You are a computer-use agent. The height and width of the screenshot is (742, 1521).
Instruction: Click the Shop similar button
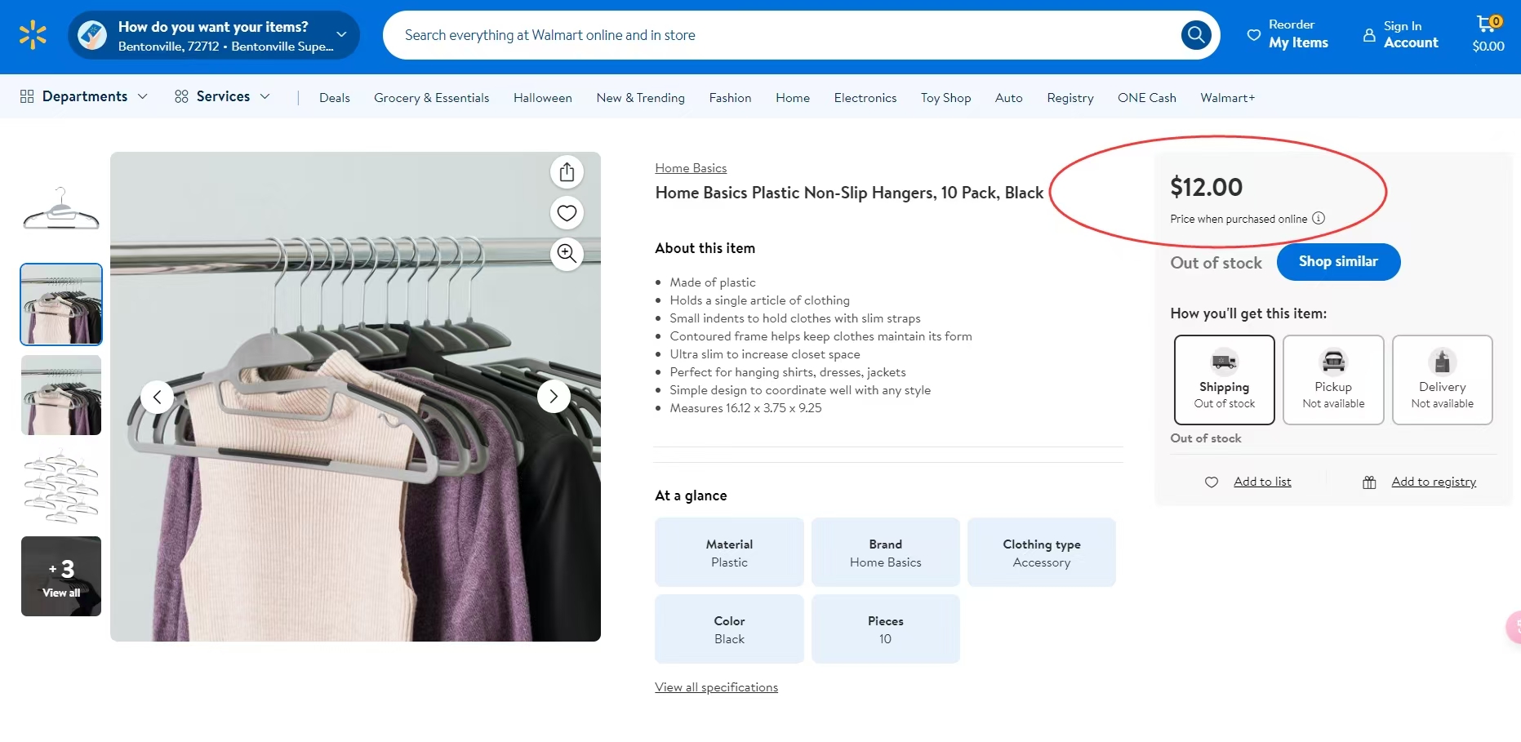coord(1338,262)
